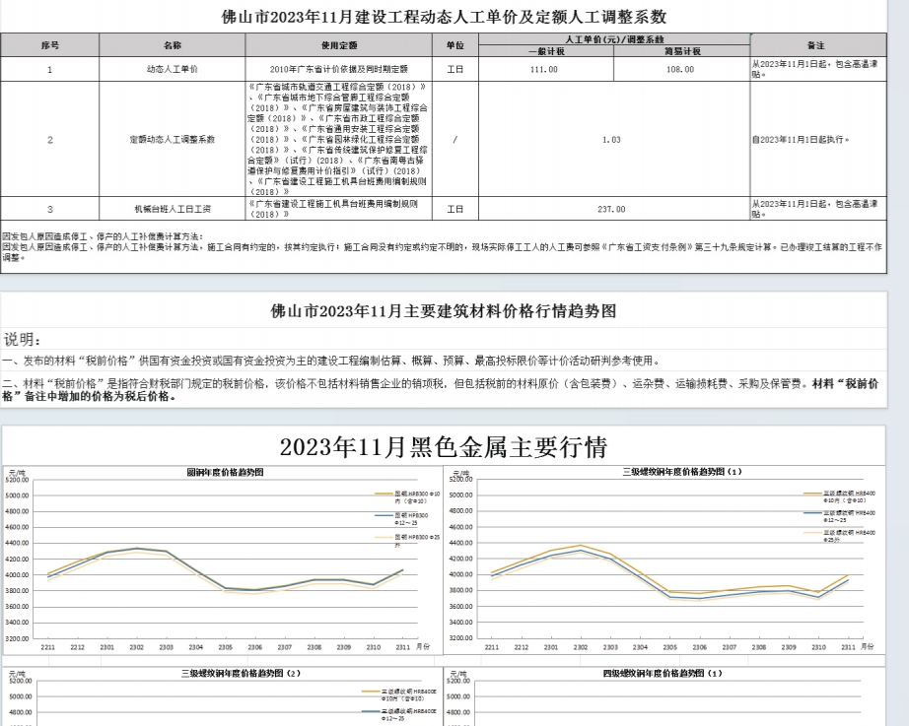Click paragraph 一、发布的材料"税前价格"
Viewport: 909px width, 726px height.
(331, 361)
